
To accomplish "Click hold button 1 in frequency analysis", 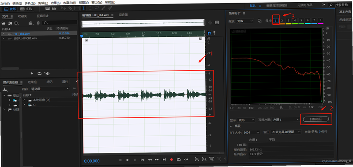I will point(276,20).
